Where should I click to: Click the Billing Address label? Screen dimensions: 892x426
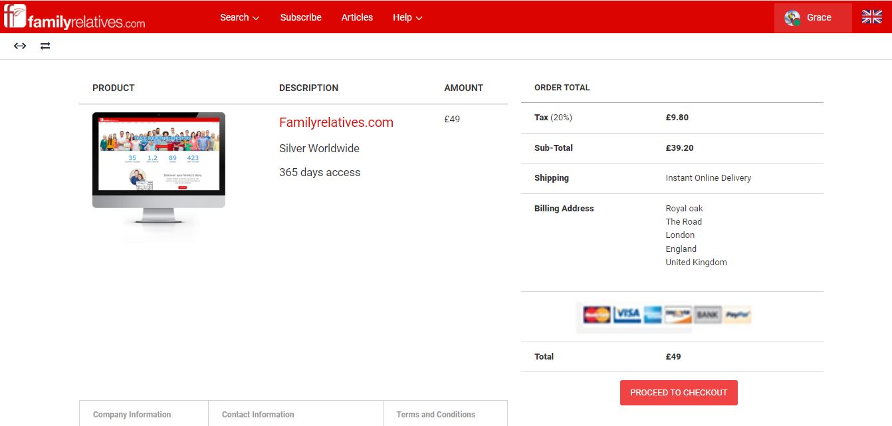(564, 209)
